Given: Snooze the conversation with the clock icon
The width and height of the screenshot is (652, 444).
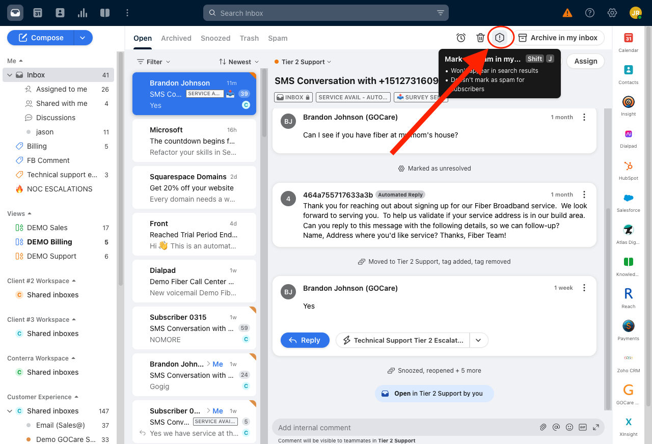Looking at the screenshot, I should (461, 38).
